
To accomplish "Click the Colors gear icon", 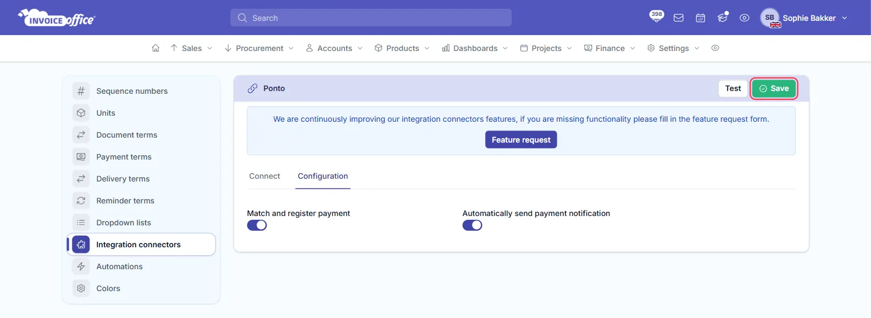I will (81, 288).
